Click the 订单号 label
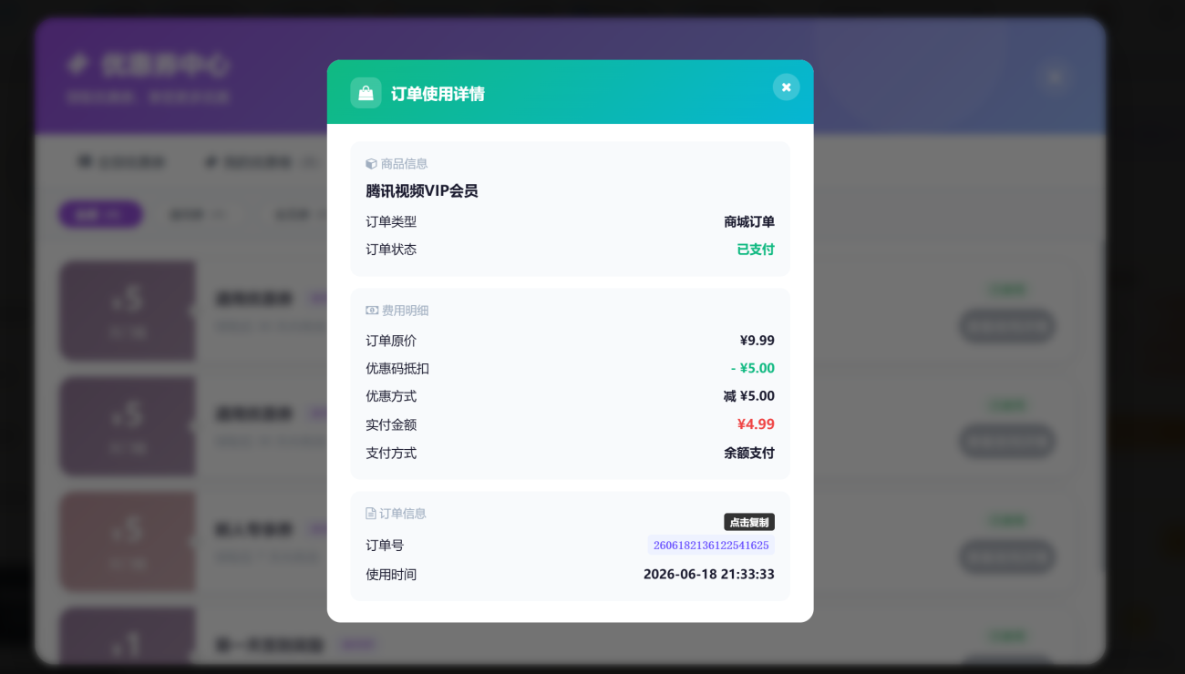 click(385, 546)
